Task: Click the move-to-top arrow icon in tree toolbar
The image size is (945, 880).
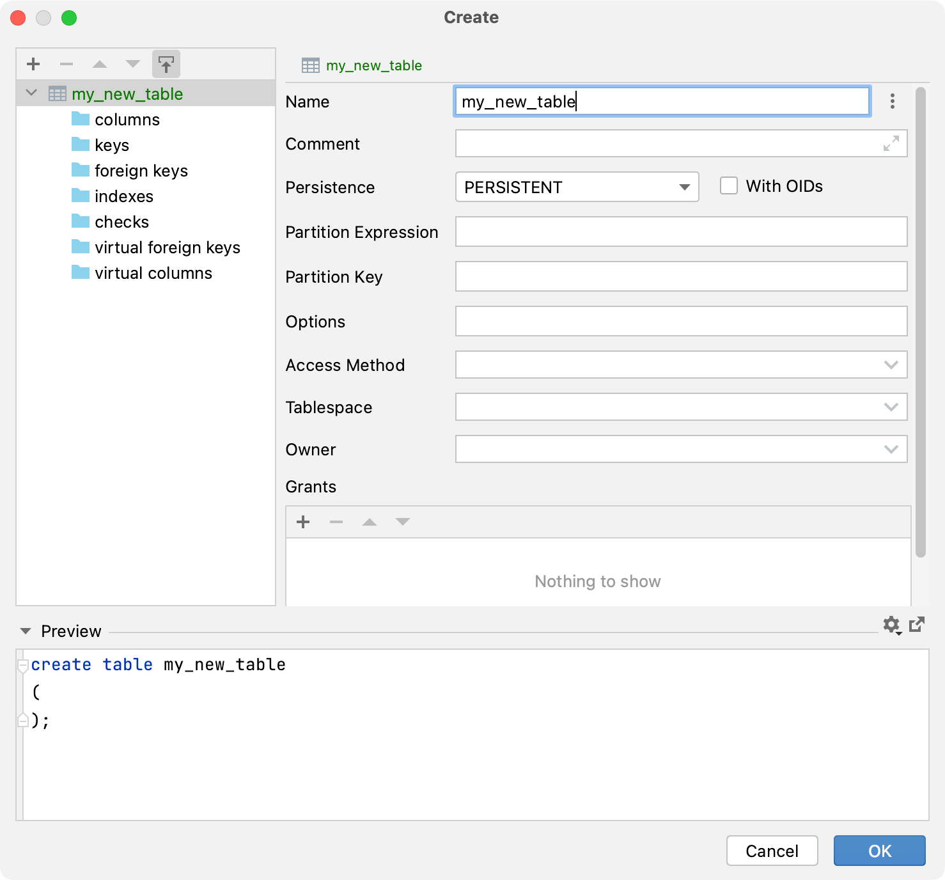Action: (x=166, y=64)
